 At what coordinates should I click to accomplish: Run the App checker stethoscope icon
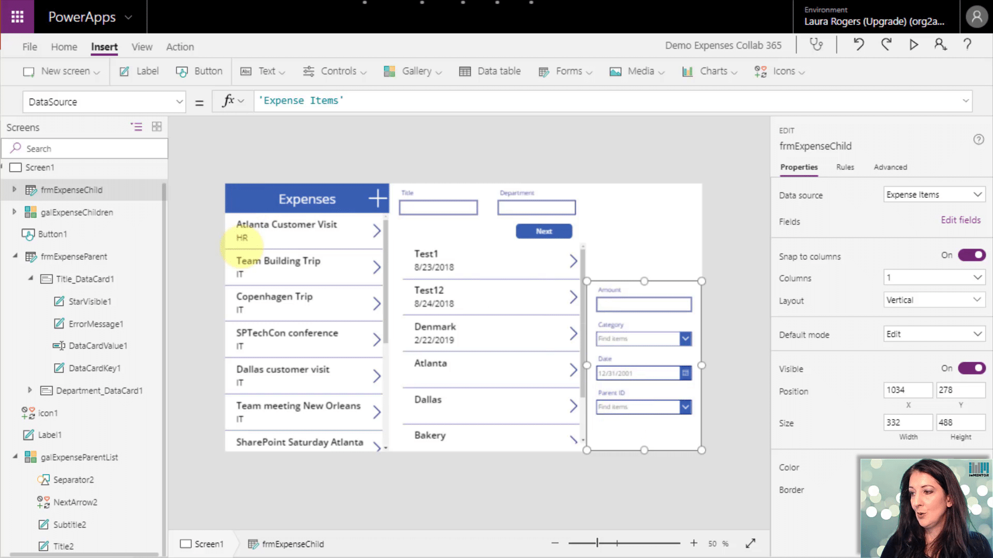click(x=816, y=45)
